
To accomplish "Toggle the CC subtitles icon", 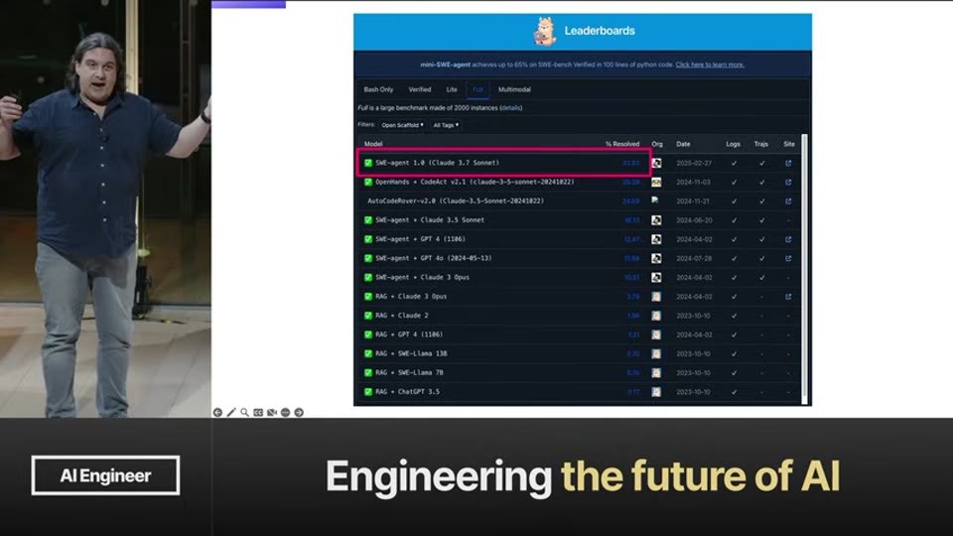I will coord(258,413).
